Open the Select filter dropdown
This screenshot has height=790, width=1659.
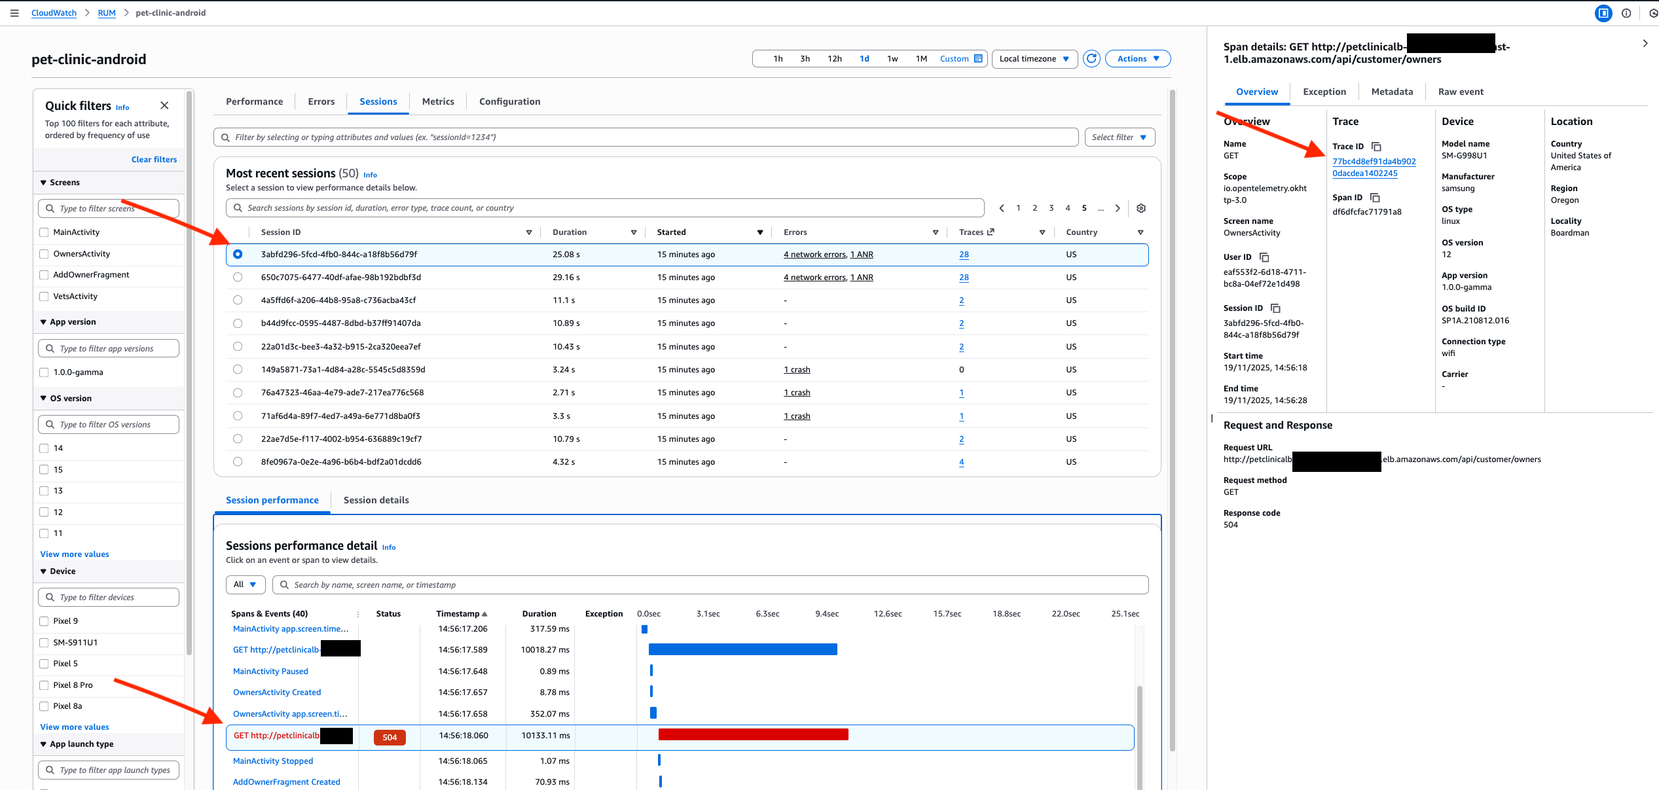click(1120, 137)
